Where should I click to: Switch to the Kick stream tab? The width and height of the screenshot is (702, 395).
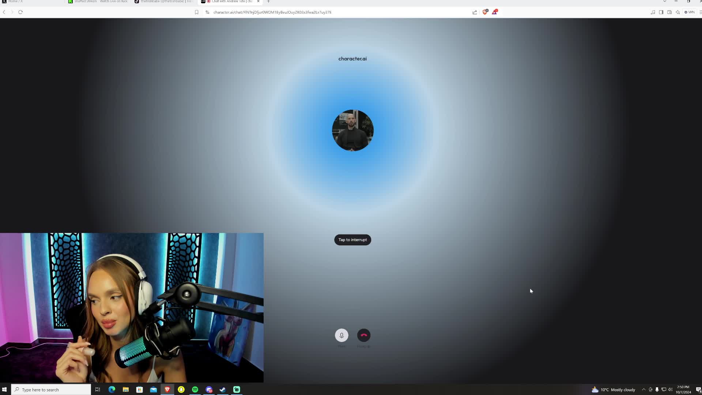click(x=99, y=1)
